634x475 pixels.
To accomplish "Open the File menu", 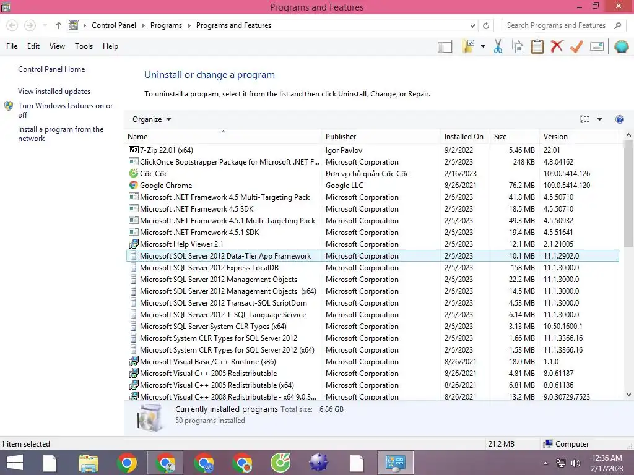I will 12,46.
